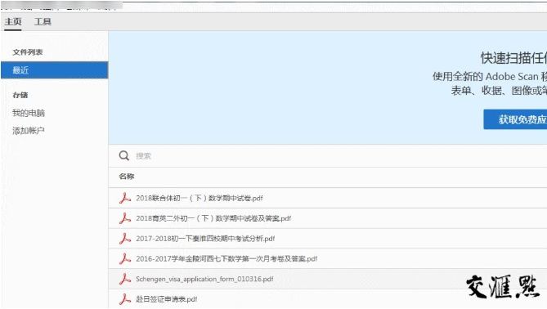Choose 添加帐户 in the sidebar
Viewport: 547px width, 309px height.
click(29, 131)
